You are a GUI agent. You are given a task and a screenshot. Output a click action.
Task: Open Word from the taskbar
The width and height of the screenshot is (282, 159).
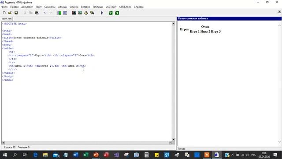(x=76, y=155)
